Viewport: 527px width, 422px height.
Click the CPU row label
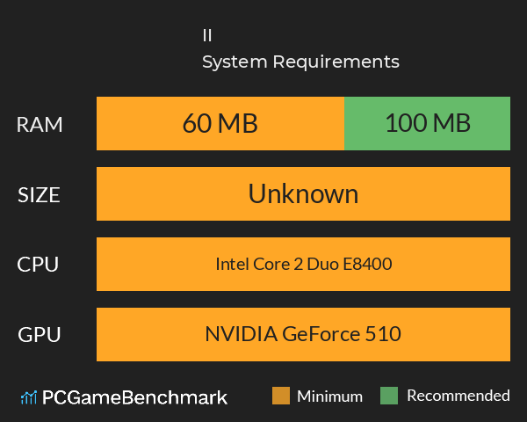pyautogui.click(x=38, y=264)
